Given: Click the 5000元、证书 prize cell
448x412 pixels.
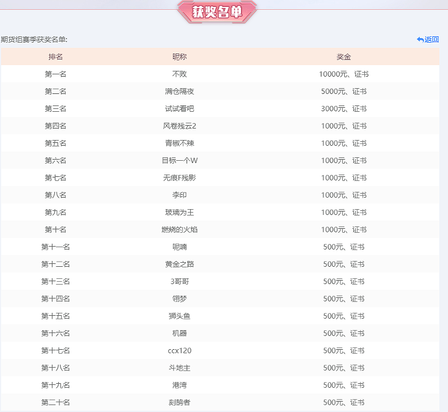Looking at the screenshot, I should (x=344, y=92).
